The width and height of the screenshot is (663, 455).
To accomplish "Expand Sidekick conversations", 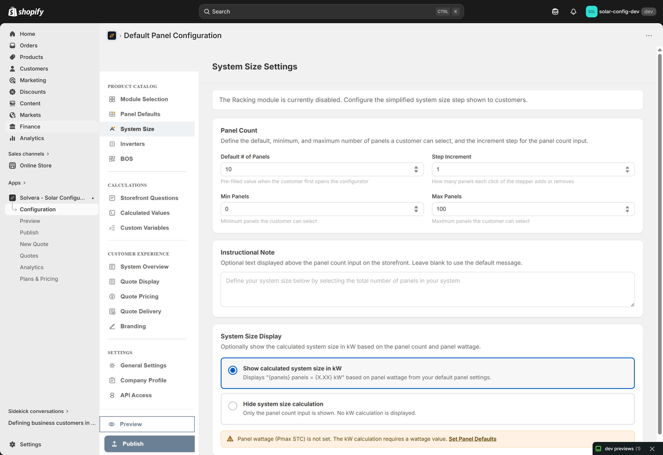I will tap(39, 411).
